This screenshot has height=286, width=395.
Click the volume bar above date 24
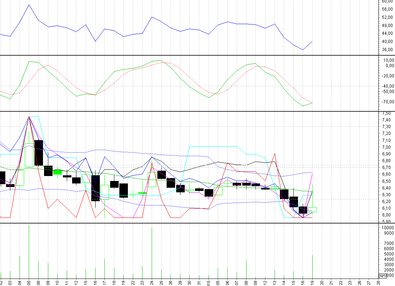pyautogui.click(x=152, y=253)
